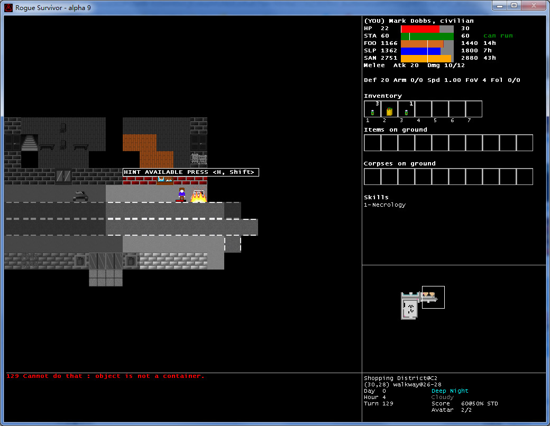Screen dimensions: 550x426
Task: Click the dark door left of the staircase
Action: [13, 143]
